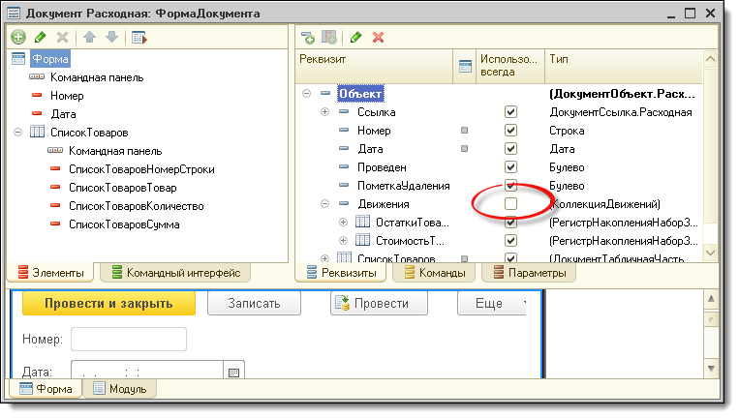Viewport: 739px width, 418px height.
Task: Collapse the Объект tree node
Action: pyautogui.click(x=307, y=94)
